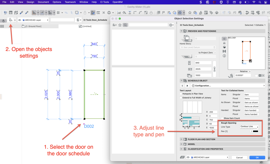Click the information icon beside preview
The height and width of the screenshot is (164, 270).
[224, 56]
